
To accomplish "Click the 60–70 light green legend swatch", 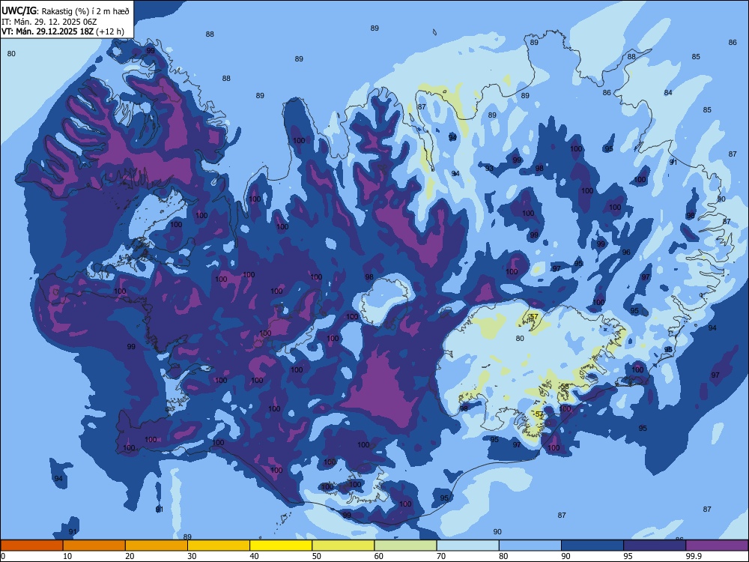I will coord(405,546).
